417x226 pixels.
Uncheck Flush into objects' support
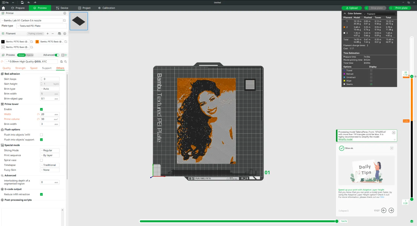41,140
